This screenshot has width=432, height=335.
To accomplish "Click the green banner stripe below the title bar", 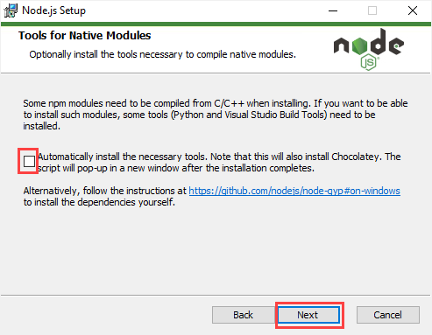I will 216,24.
